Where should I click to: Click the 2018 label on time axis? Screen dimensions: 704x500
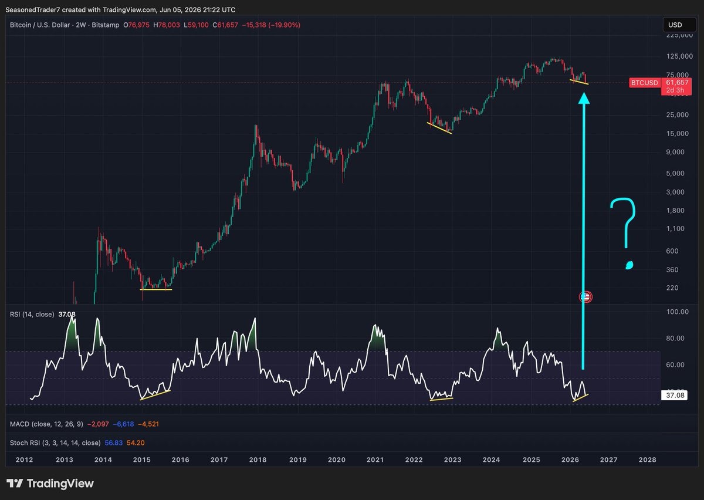258,460
